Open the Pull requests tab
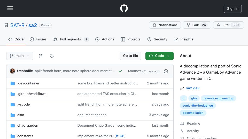Screen dimensions: 248x139 [71, 39]
